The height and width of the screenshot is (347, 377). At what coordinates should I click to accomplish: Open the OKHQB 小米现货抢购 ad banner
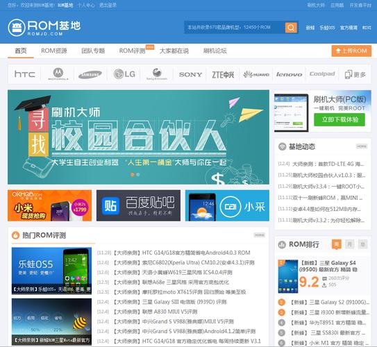point(49,205)
